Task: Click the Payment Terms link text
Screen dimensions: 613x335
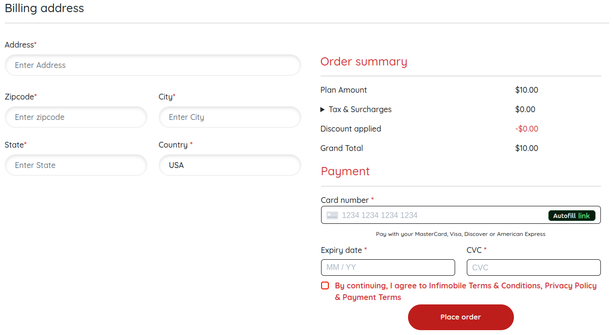Action: 372,297
